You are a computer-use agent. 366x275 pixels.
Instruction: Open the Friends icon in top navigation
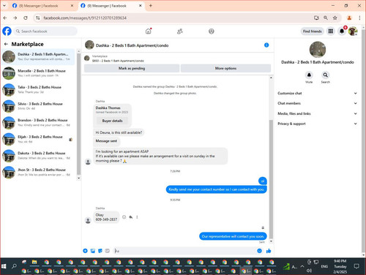[x=180, y=31]
